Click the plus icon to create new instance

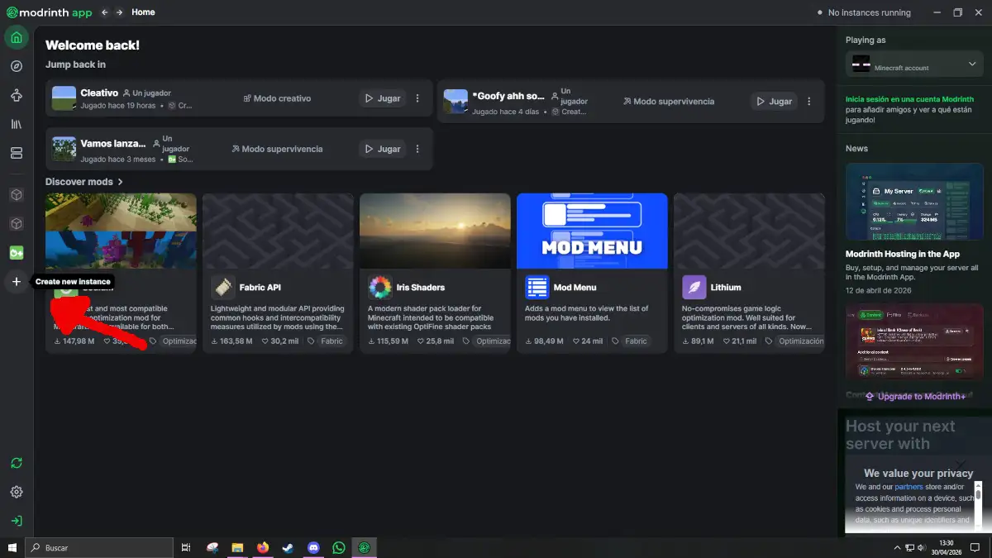(17, 282)
